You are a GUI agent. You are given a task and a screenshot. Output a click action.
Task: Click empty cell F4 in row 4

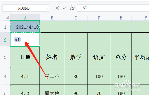pos(140,76)
